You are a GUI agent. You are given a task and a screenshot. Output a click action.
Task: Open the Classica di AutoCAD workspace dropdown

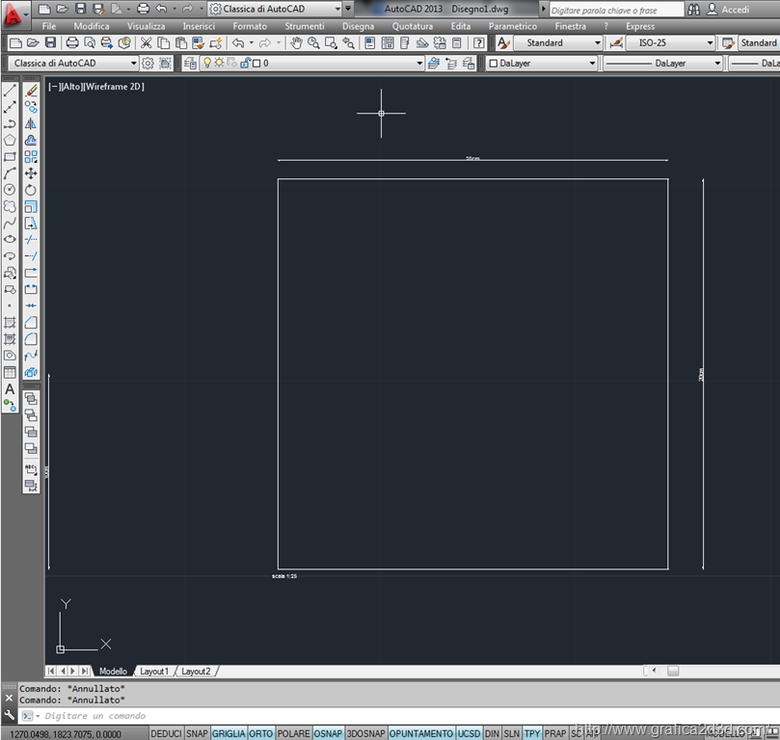pyautogui.click(x=133, y=64)
